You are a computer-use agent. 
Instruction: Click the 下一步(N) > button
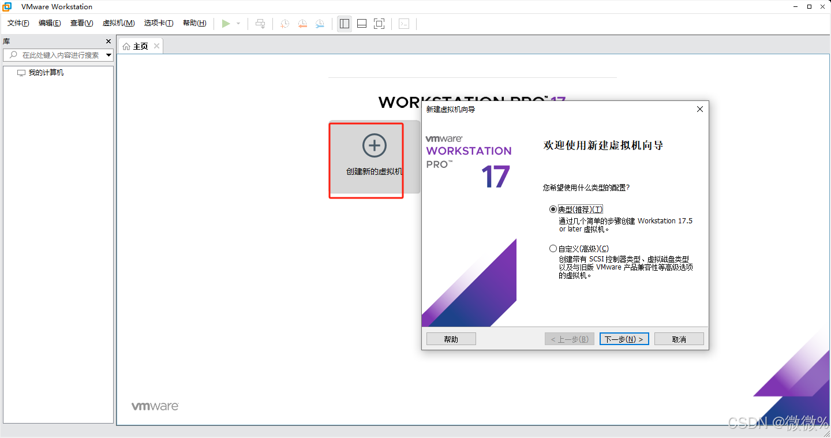click(624, 339)
